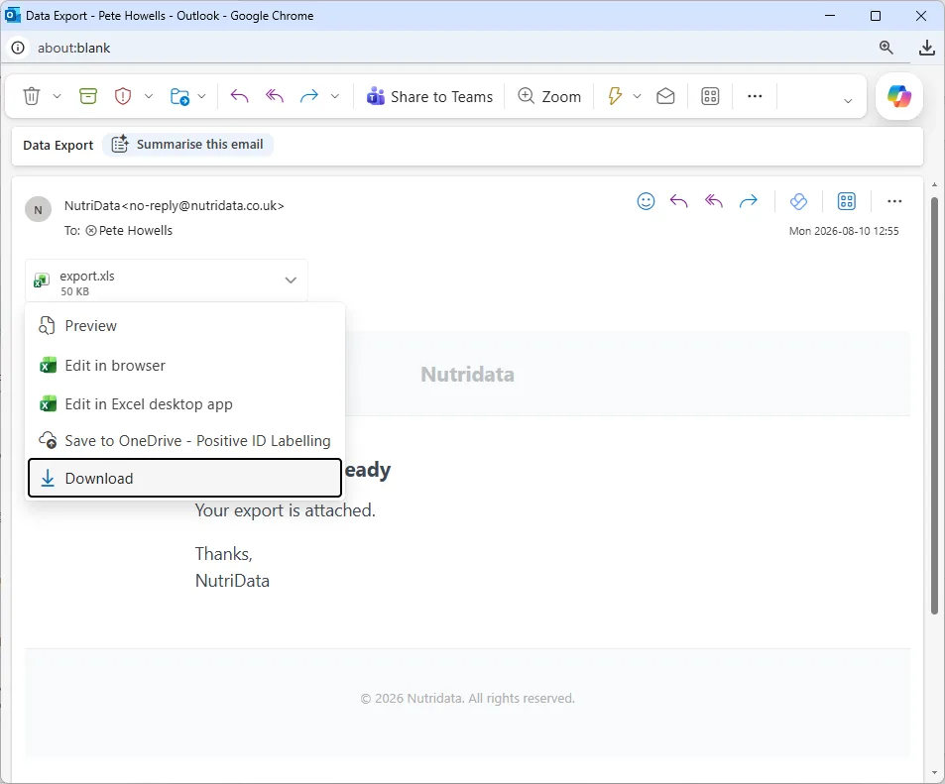Open the delete options dropdown arrow
Screen dimensions: 945x784
57,96
